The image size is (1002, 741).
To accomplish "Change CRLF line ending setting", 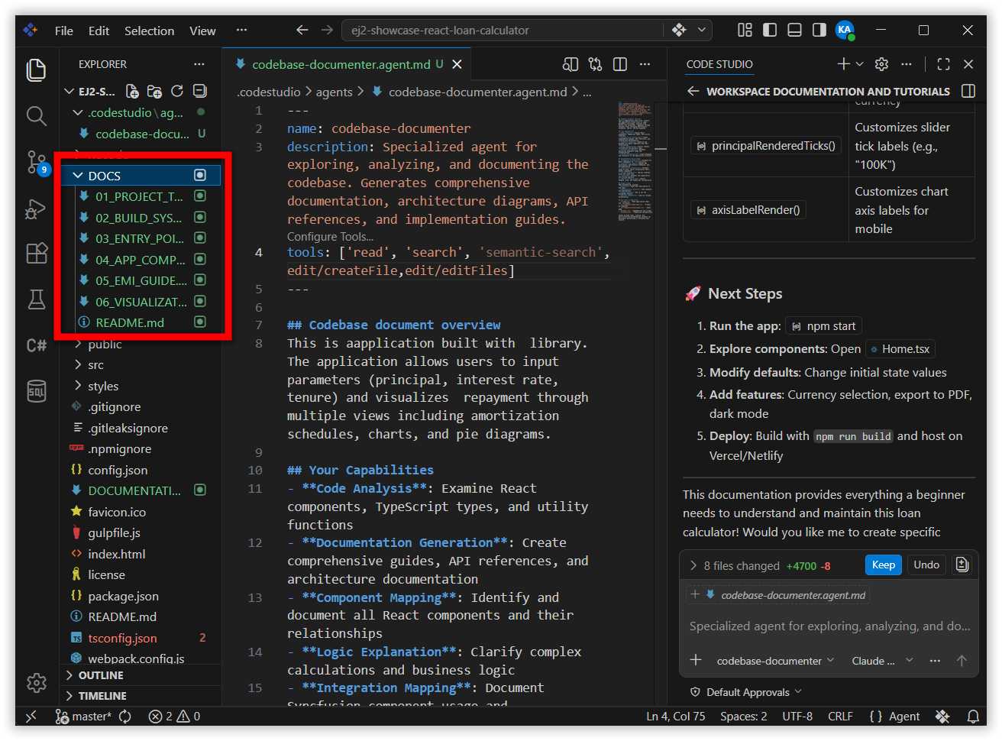I will tap(840, 717).
